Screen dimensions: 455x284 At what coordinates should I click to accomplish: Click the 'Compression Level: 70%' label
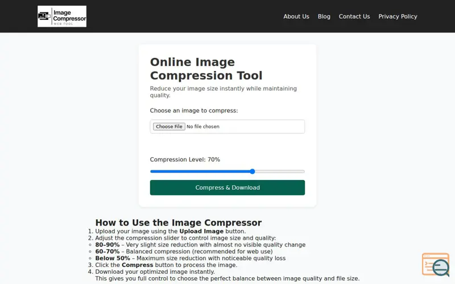click(185, 160)
